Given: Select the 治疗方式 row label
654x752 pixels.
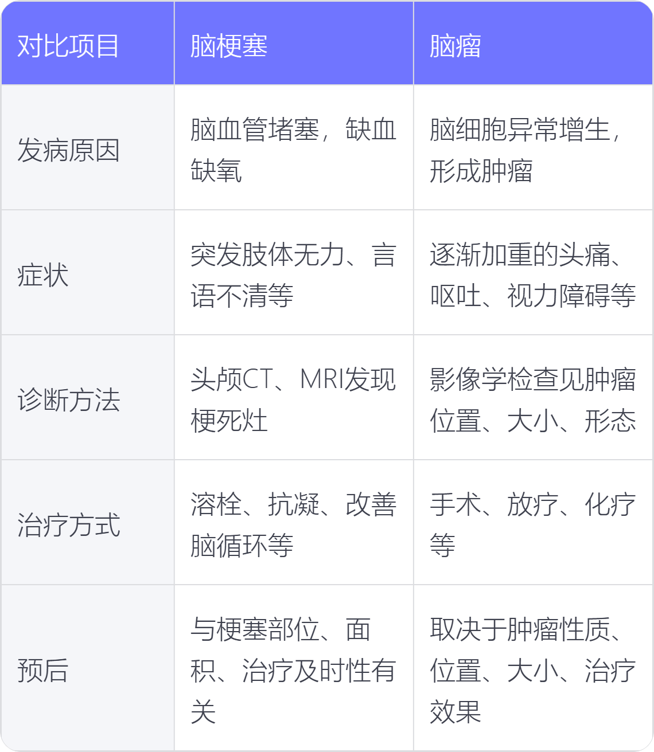Looking at the screenshot, I should (x=68, y=525).
